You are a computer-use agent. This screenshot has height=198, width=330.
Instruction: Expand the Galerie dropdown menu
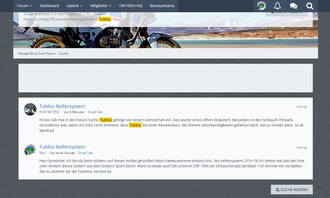pos(74,6)
